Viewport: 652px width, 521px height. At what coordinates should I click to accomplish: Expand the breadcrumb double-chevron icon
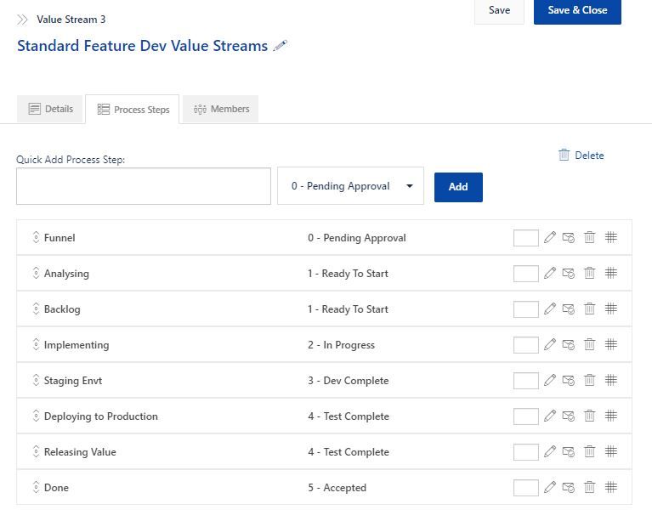[22, 20]
